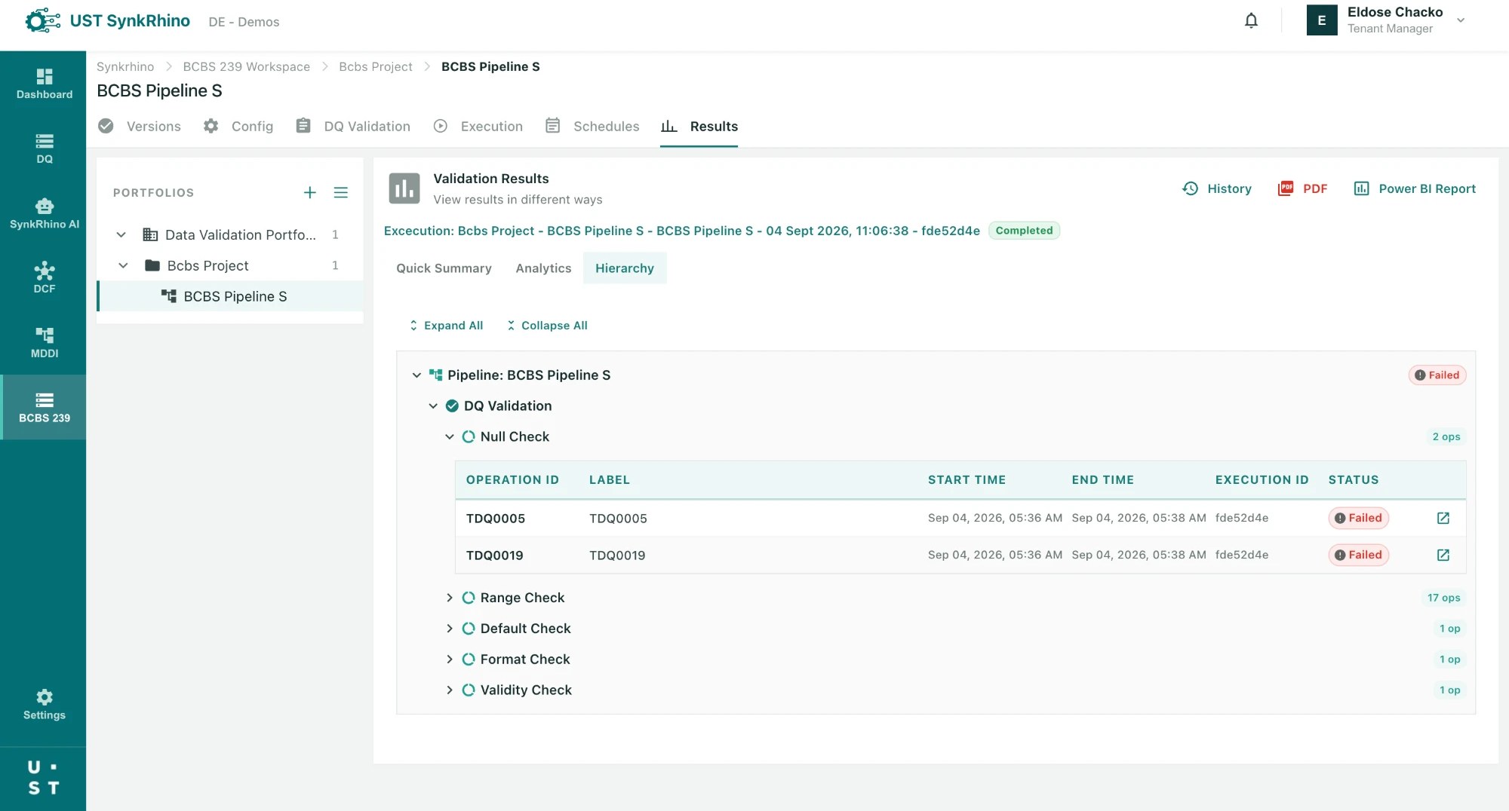Collapse the DQ Validation node
This screenshot has width=1509, height=811.
click(433, 405)
